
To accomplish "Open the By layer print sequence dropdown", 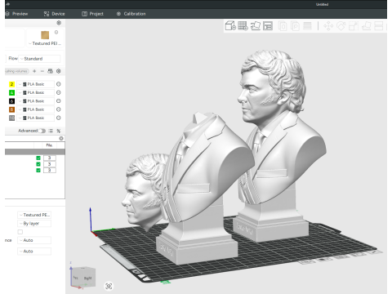I will 34,224.
